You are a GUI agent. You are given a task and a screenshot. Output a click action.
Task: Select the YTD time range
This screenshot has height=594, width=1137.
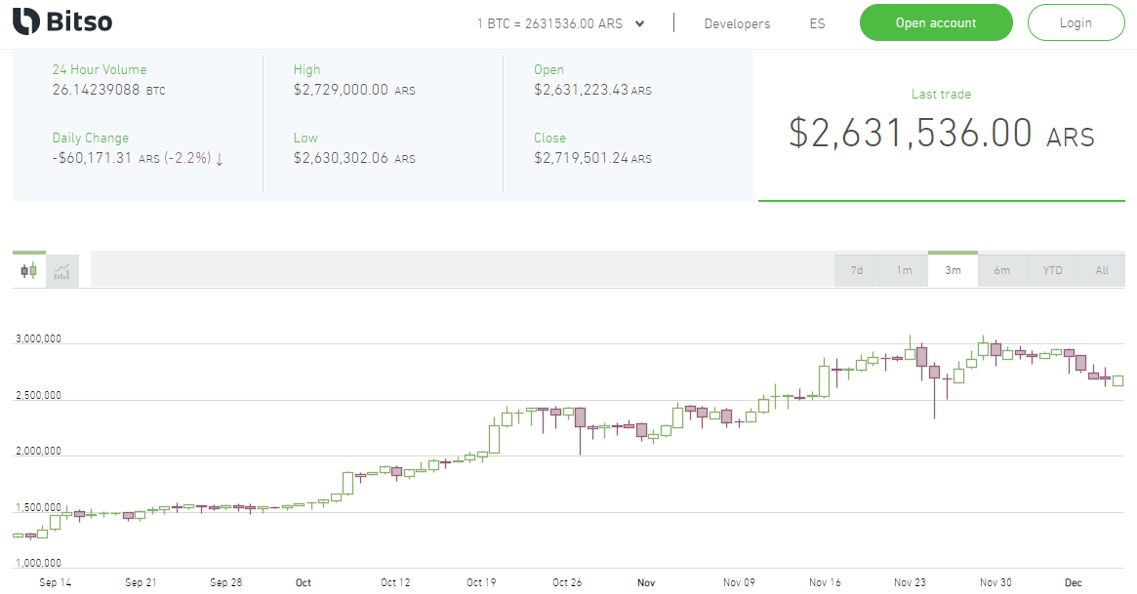tap(1052, 270)
